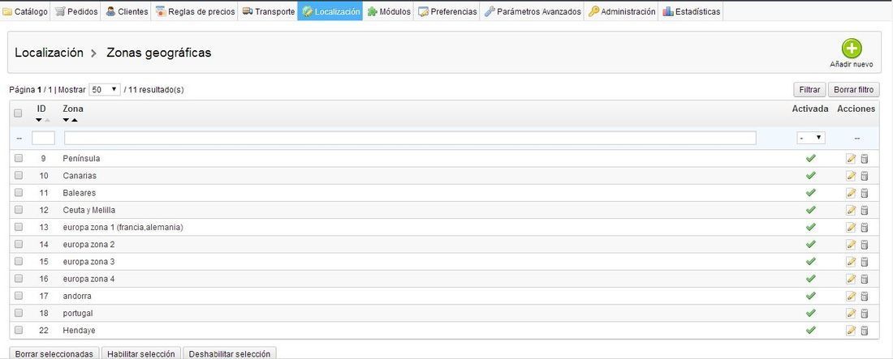Open the Catálogo tab

(x=25, y=11)
